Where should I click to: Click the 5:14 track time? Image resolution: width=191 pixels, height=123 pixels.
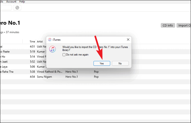(x=32, y=56)
